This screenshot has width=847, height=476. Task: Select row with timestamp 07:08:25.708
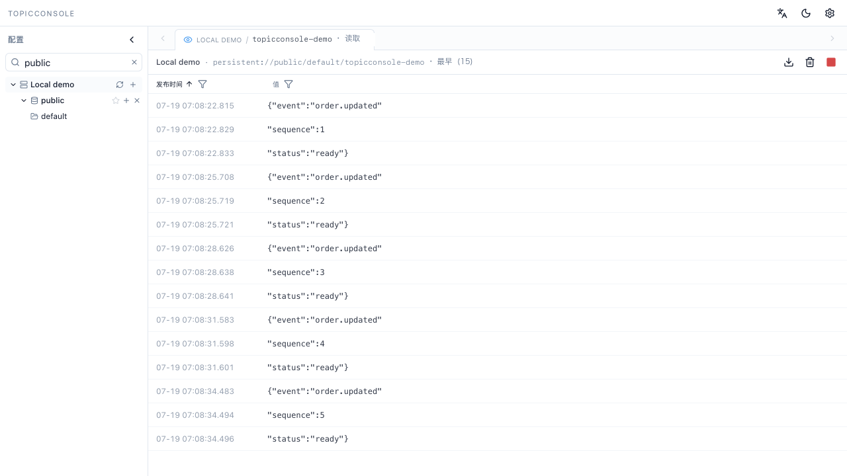tap(498, 177)
